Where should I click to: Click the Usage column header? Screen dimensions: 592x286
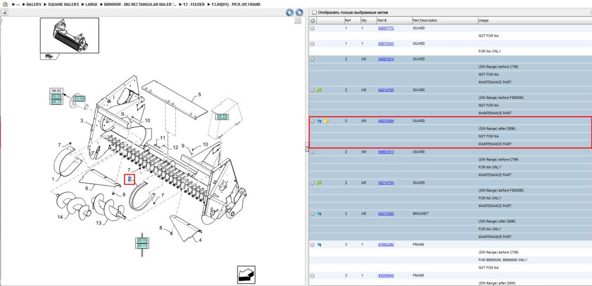534,20
